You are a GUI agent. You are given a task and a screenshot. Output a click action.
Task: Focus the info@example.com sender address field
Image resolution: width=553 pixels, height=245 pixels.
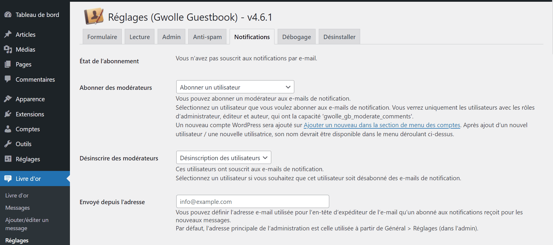tap(253, 202)
